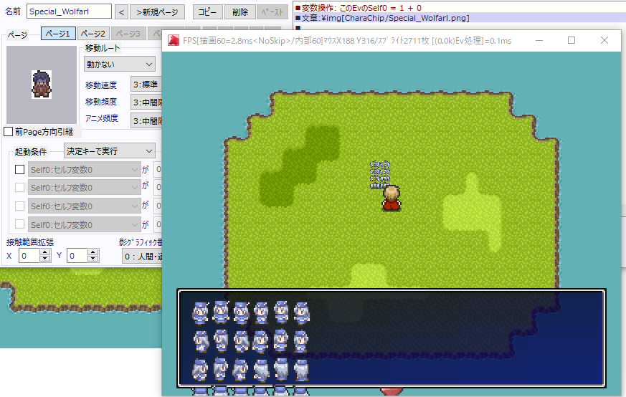Click the game window's red app icon
The image size is (626, 397).
[x=173, y=41]
